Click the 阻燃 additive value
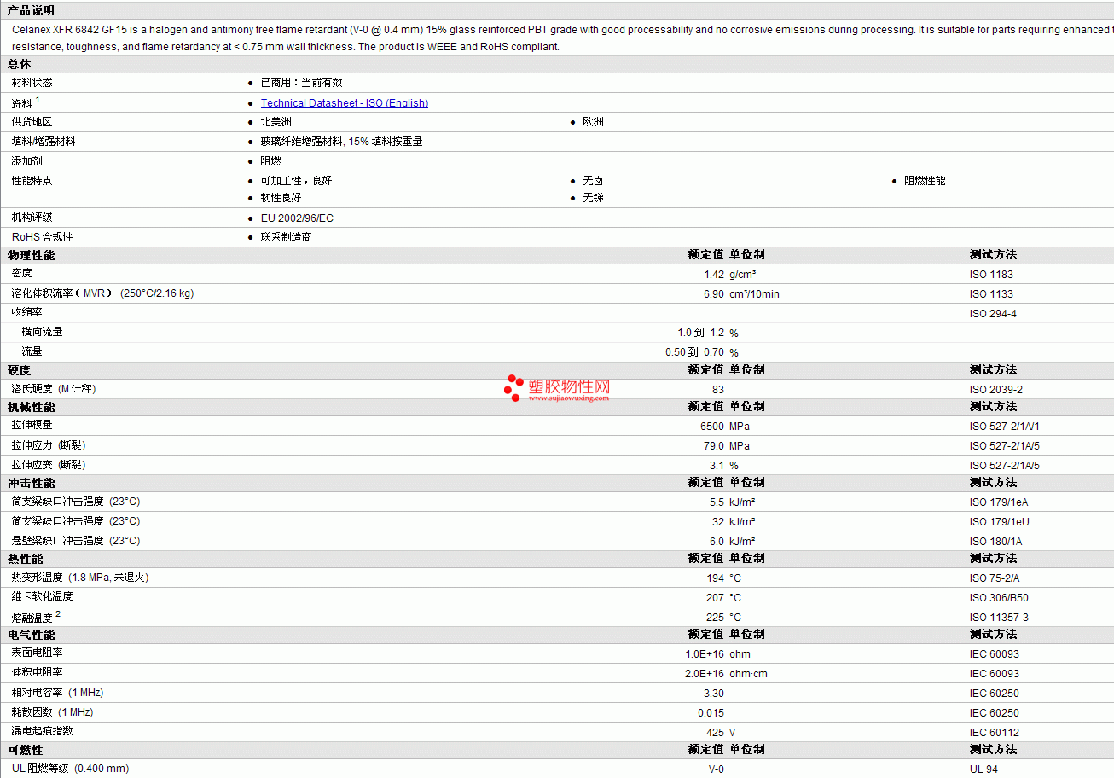1114x778 pixels. click(x=271, y=160)
